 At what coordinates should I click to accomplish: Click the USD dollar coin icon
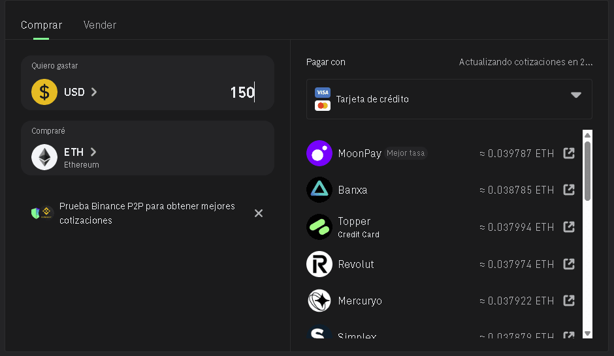[44, 92]
